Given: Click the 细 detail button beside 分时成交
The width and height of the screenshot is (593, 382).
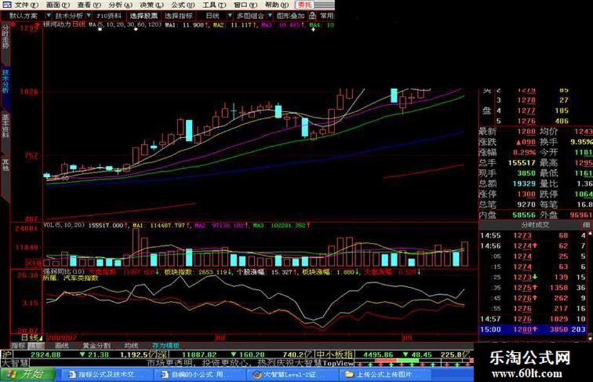Looking at the screenshot, I should click(586, 225).
